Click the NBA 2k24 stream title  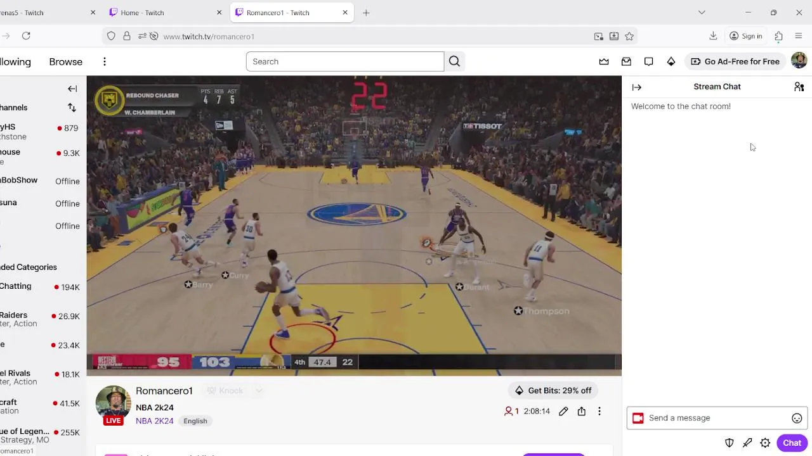(155, 408)
